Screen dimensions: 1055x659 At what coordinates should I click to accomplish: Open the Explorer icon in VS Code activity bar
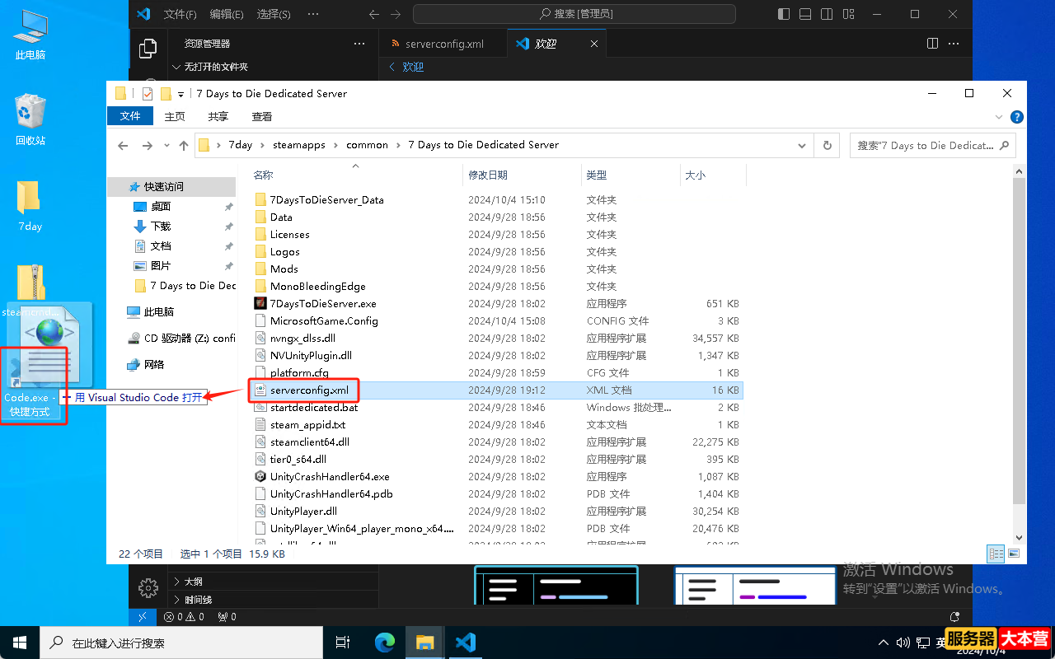[148, 49]
